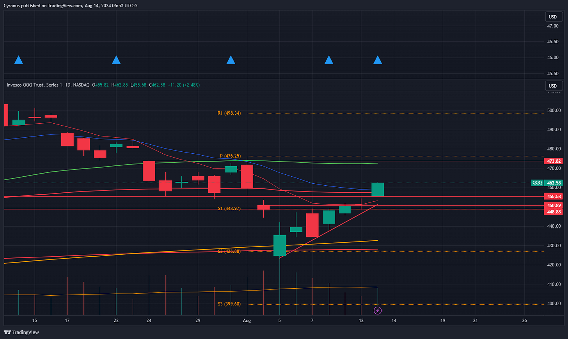The image size is (568, 339).
Task: Select the S1 (448.97) pivot label
Action: coord(229,209)
